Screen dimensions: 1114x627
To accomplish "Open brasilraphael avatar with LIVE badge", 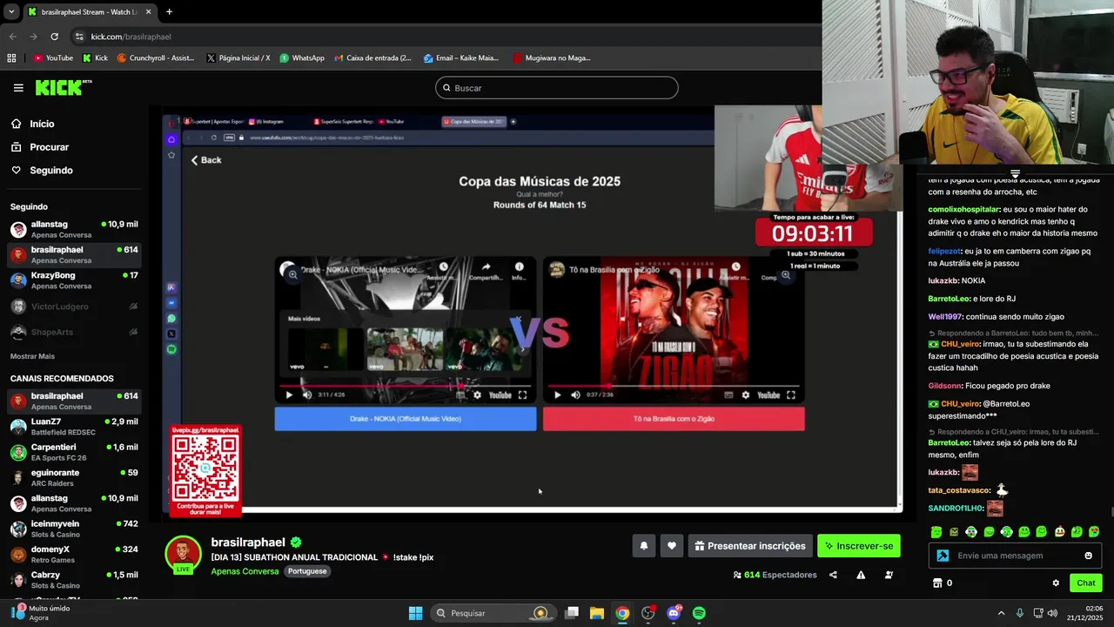I will click(x=183, y=554).
